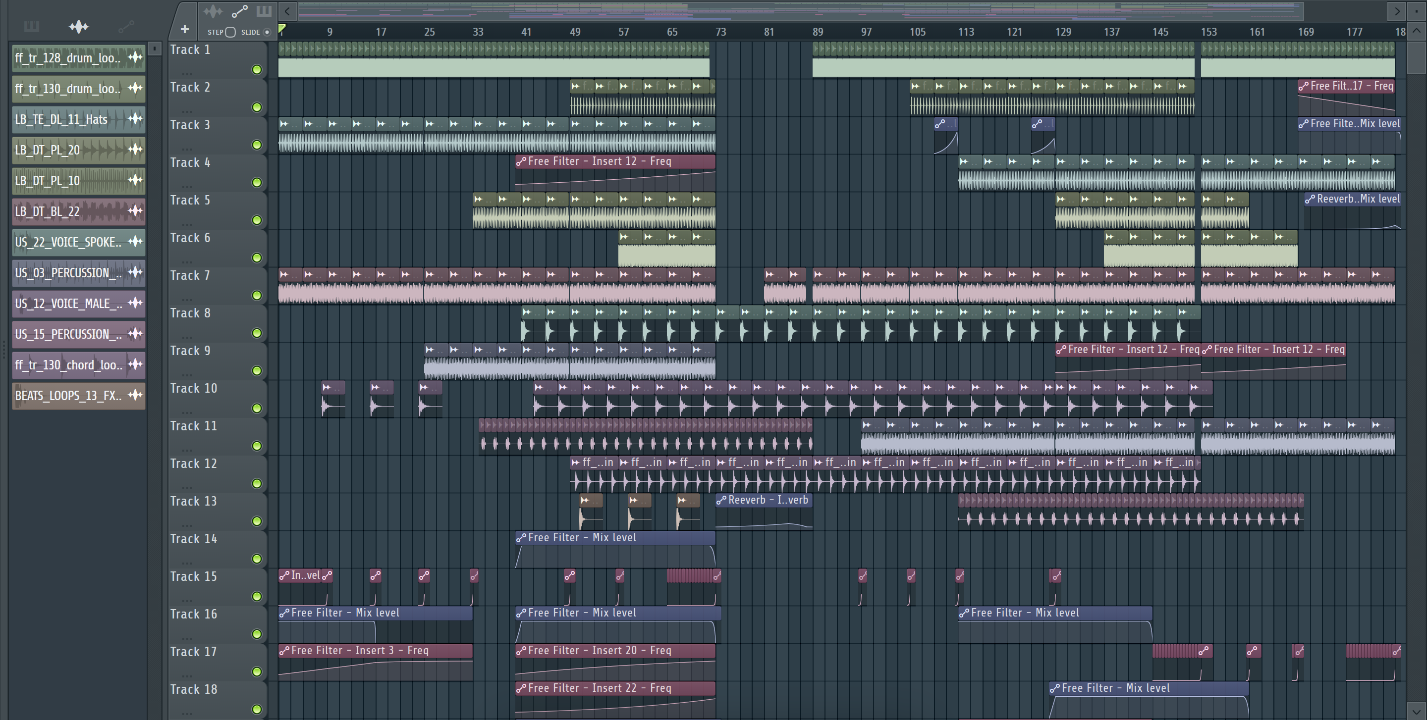Click waveform icon on LB_DT_PL_10 item
The height and width of the screenshot is (720, 1427).
[135, 180]
